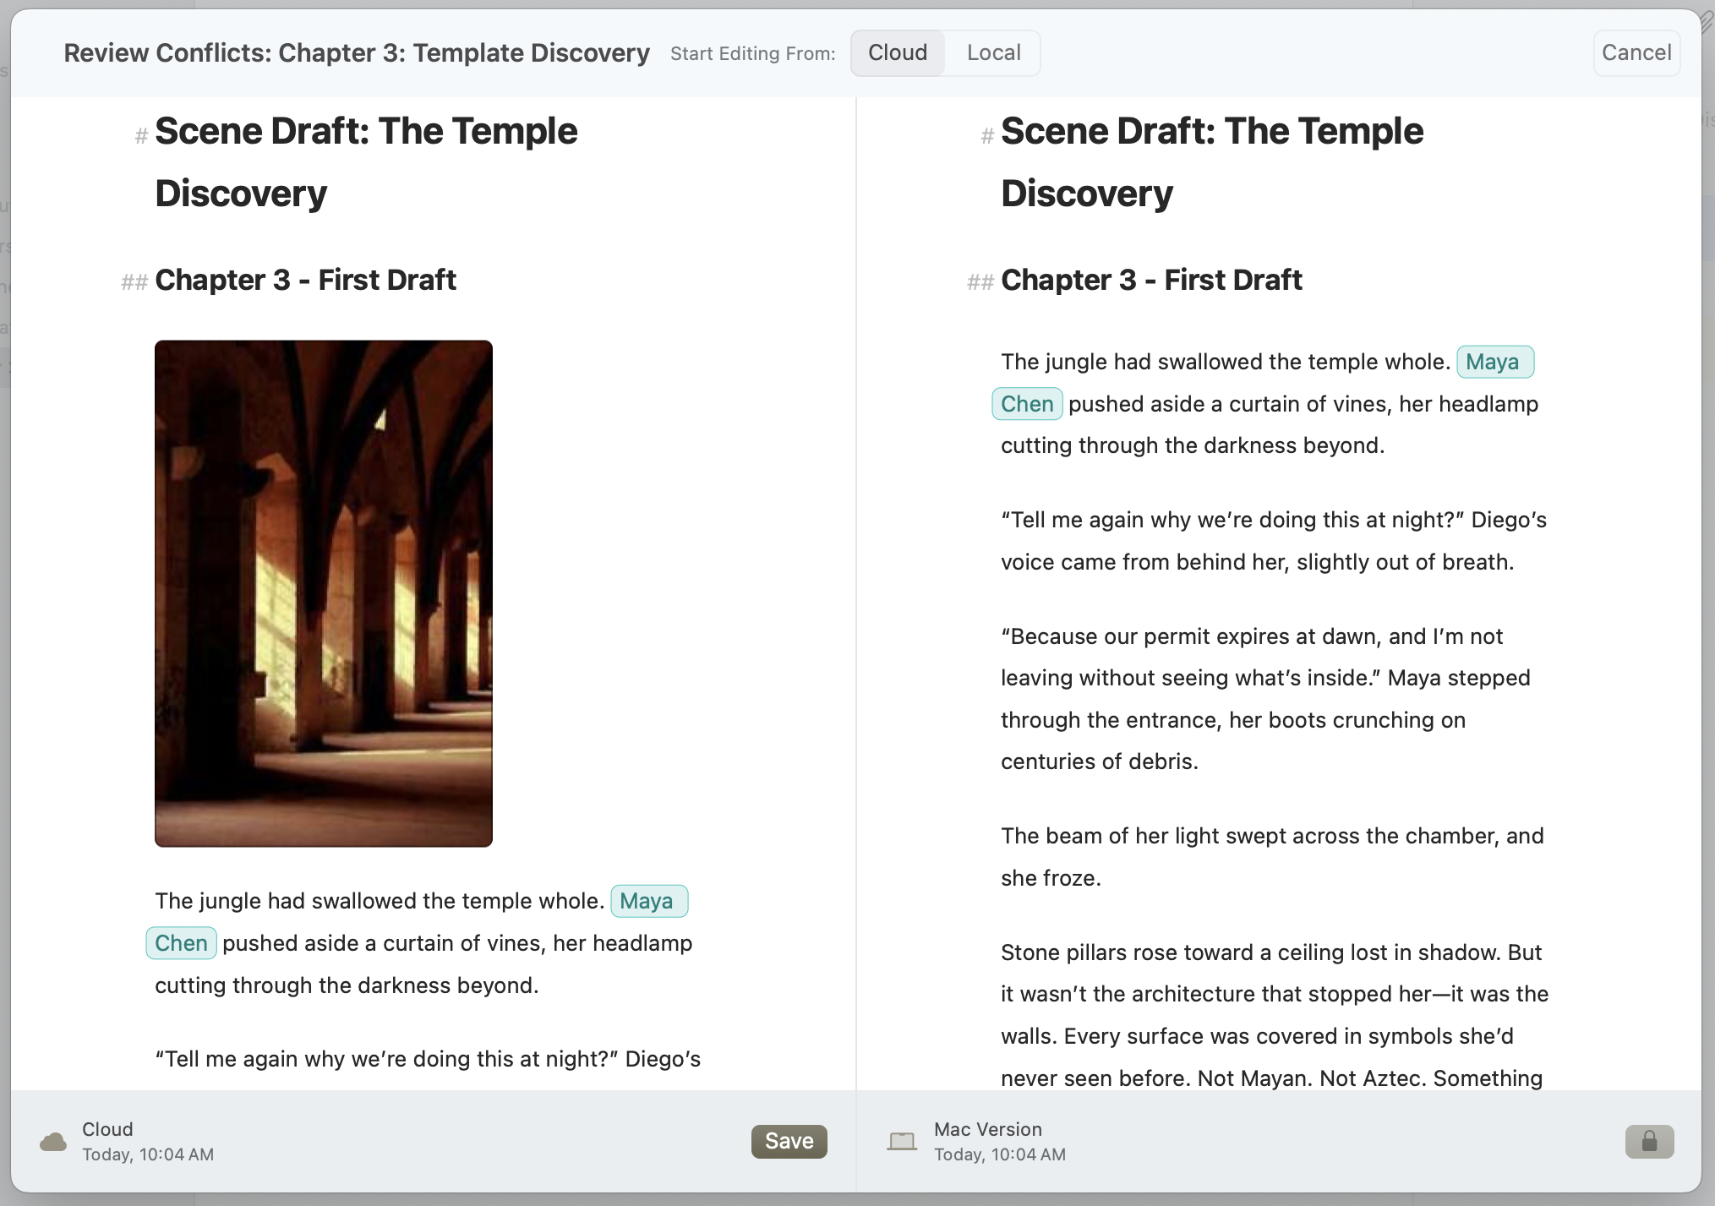Click the cloud icon beside the Cloud label
The height and width of the screenshot is (1206, 1715).
pos(52,1142)
